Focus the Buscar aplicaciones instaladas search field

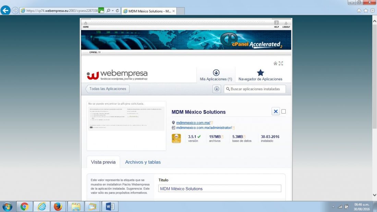click(255, 89)
